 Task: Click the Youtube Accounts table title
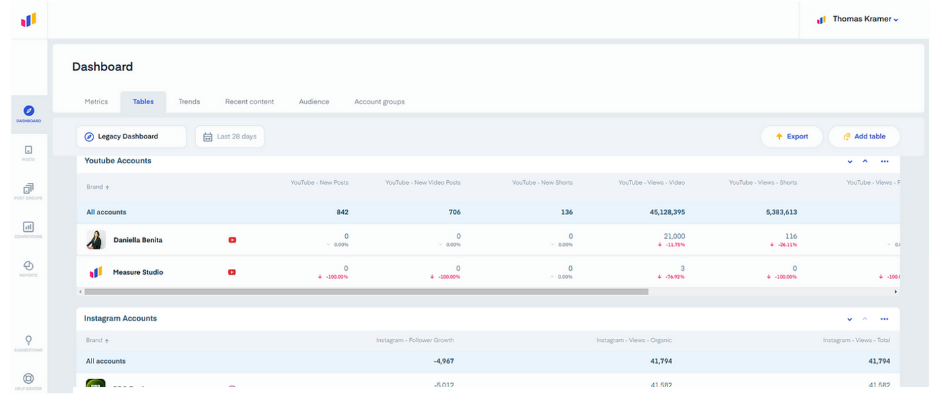(118, 161)
